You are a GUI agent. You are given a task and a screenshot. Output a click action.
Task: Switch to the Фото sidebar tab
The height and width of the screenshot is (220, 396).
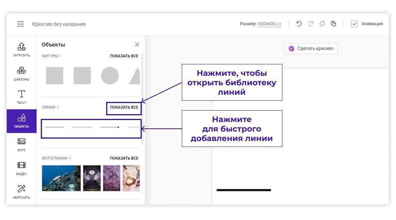click(21, 145)
